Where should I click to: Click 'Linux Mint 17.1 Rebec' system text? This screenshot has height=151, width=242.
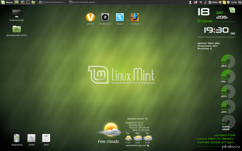pyautogui.click(x=216, y=139)
